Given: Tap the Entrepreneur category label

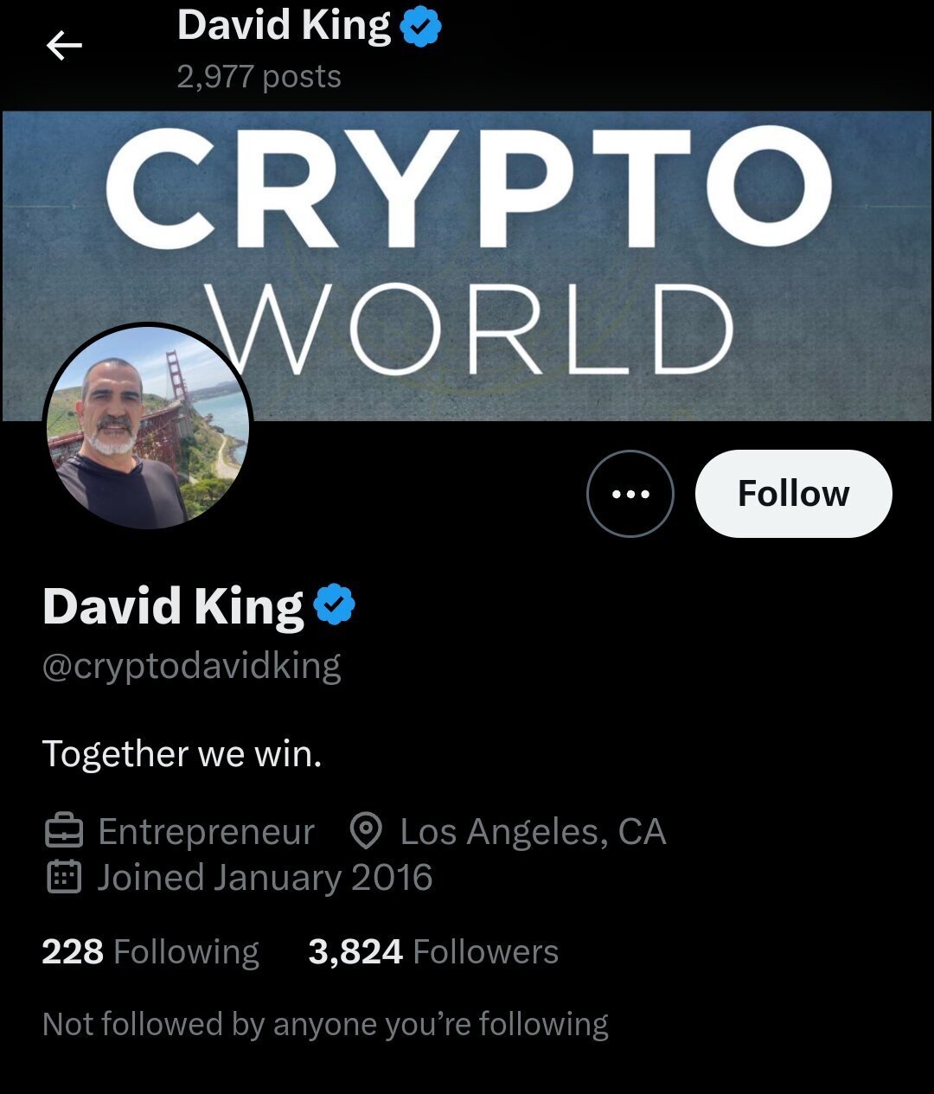Looking at the screenshot, I should (206, 832).
